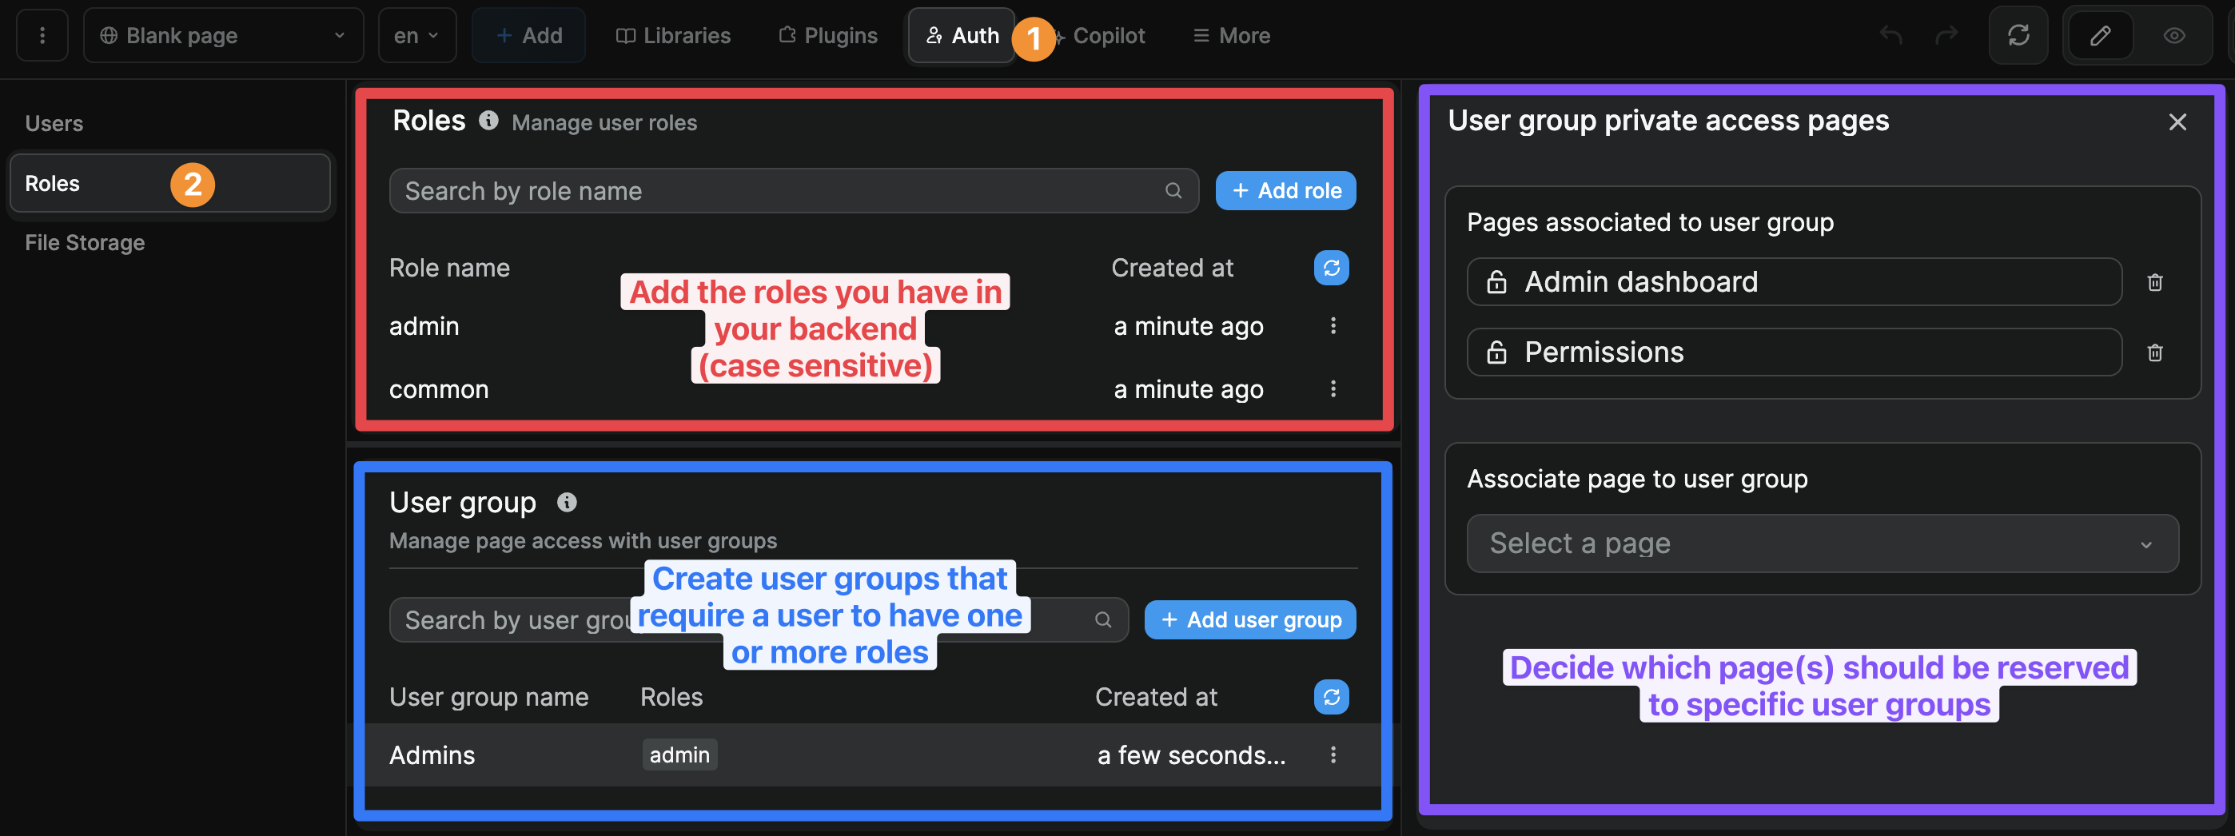Click the refresh icon in the top toolbar
The width and height of the screenshot is (2235, 836).
(x=2018, y=35)
